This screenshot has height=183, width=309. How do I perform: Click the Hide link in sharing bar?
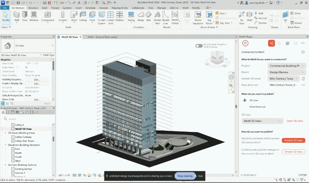pyautogui.click(x=200, y=176)
